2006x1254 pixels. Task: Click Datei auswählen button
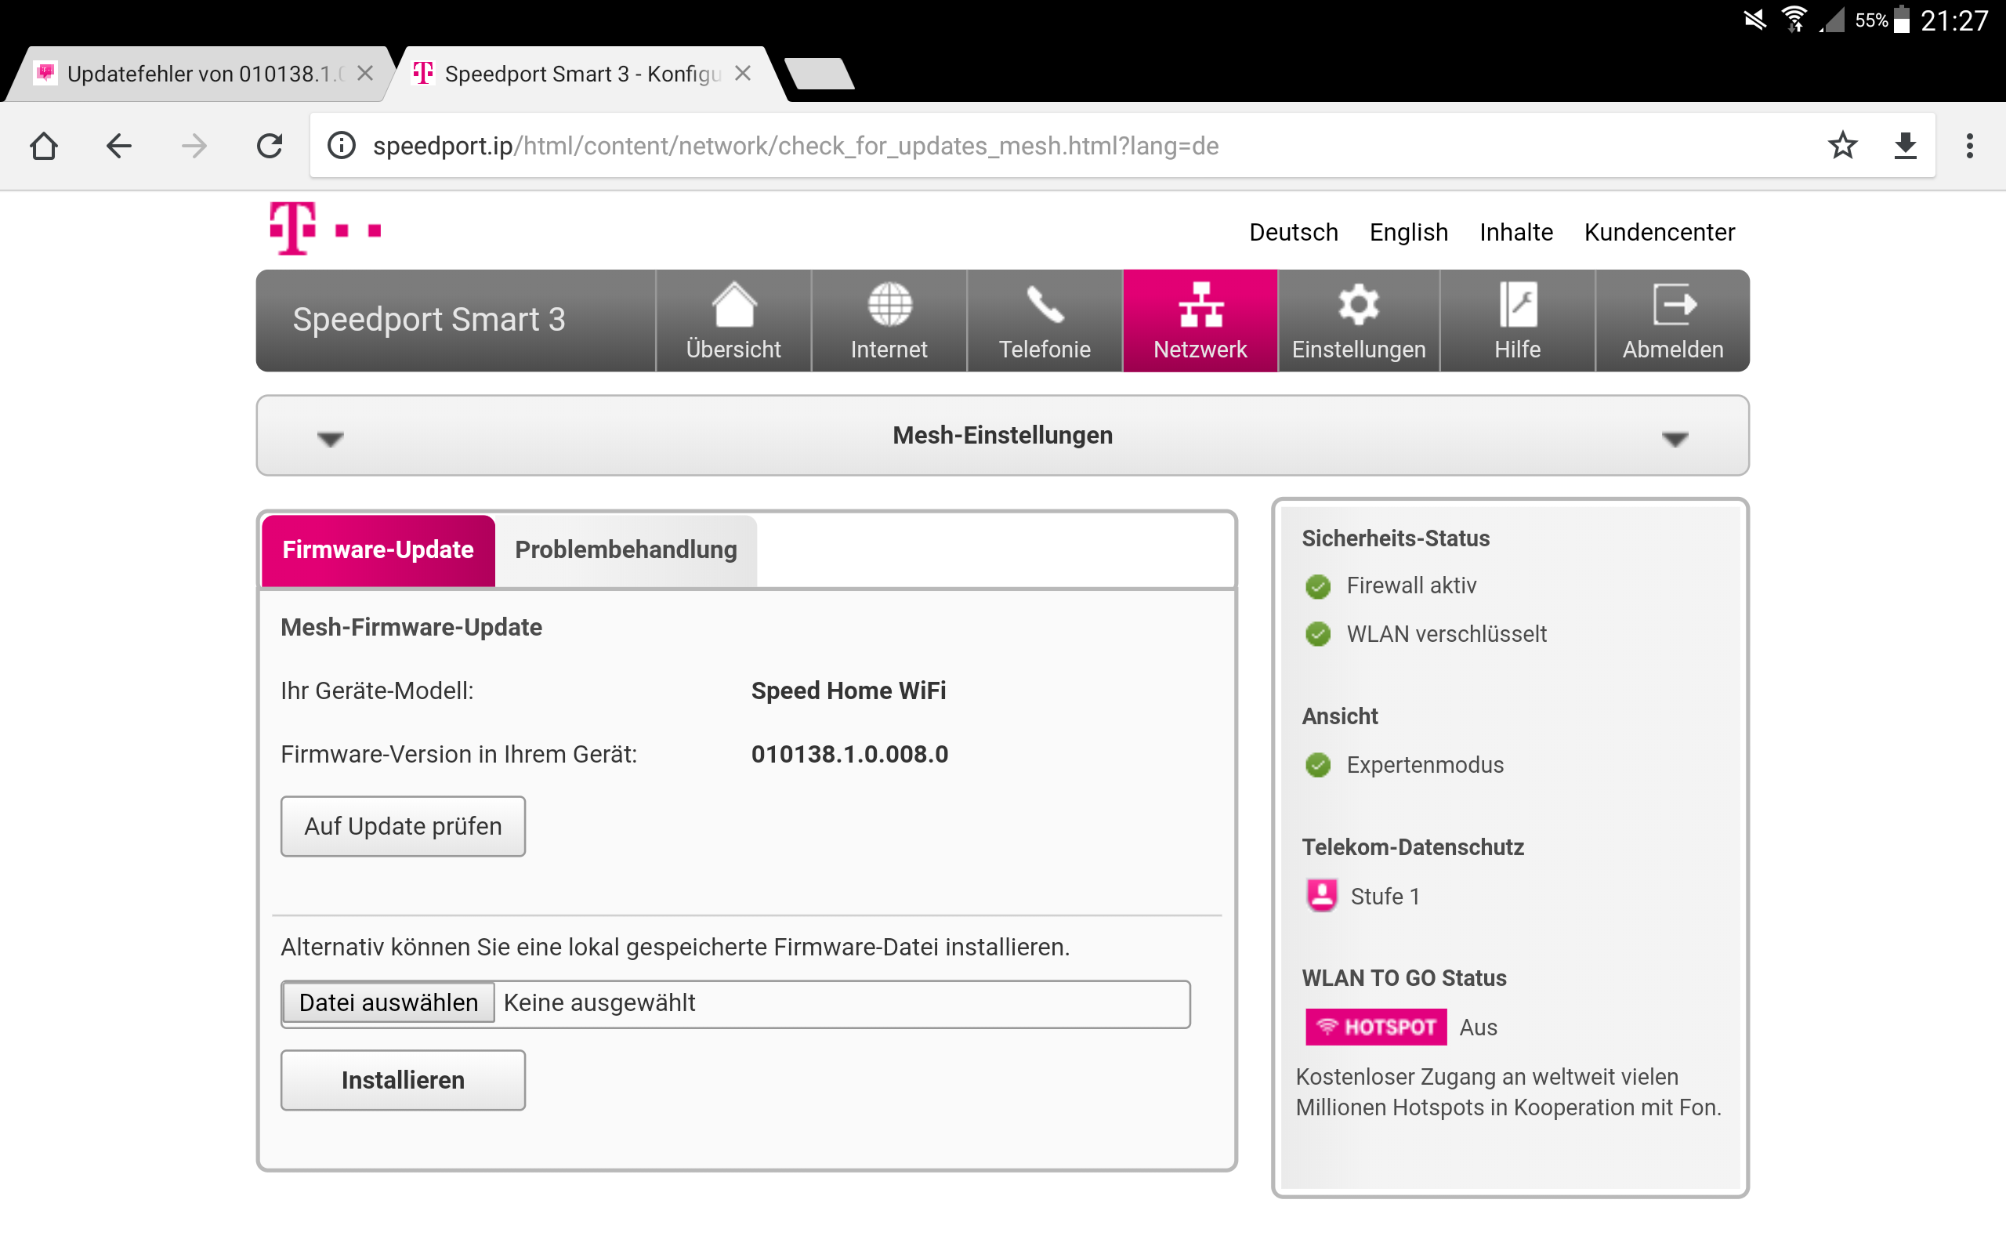[x=389, y=1002]
